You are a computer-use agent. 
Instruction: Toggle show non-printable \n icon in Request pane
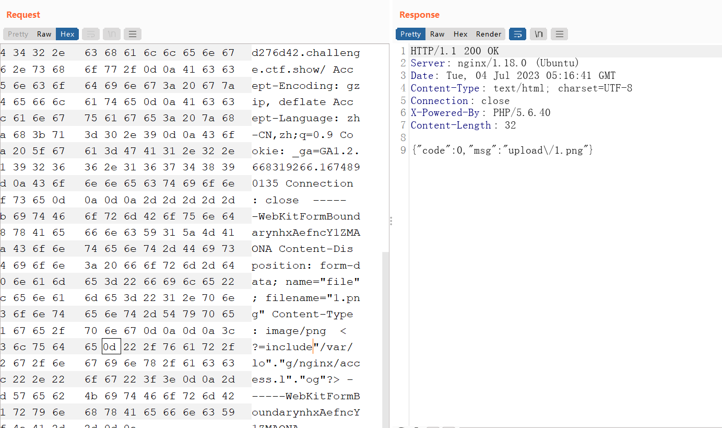coord(112,34)
